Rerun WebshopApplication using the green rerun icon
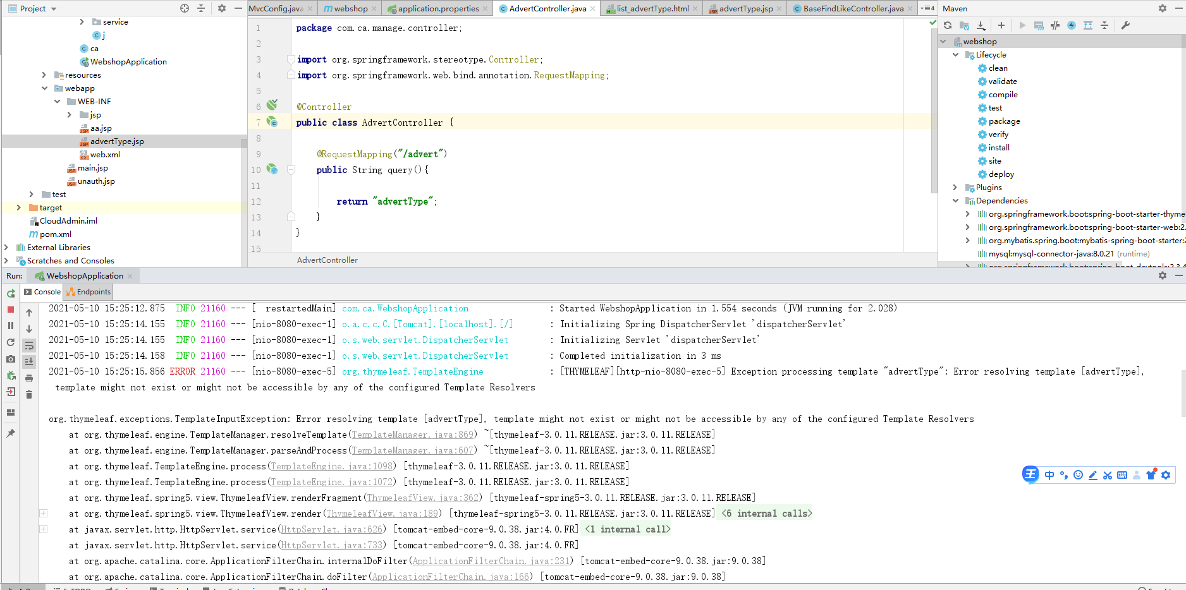 point(11,294)
